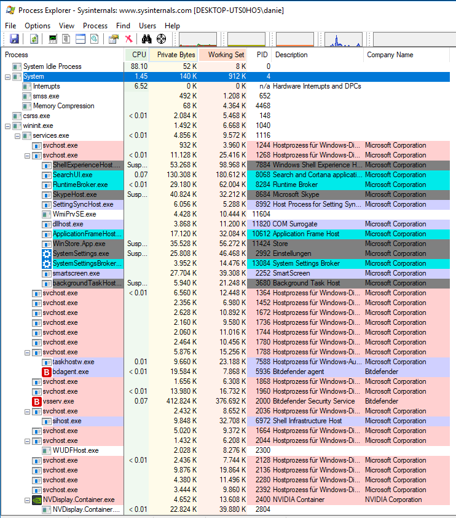
Task: Select the SkypeHost.exe row
Action: (226, 194)
